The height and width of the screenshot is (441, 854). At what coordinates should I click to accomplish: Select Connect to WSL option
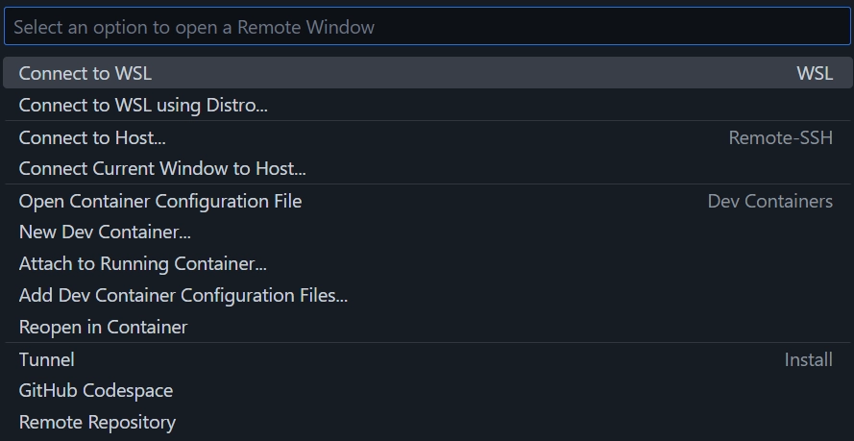click(85, 73)
